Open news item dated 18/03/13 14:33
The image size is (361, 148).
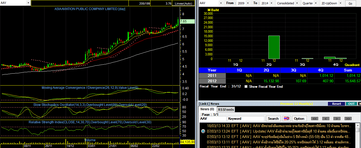click(x=279, y=126)
